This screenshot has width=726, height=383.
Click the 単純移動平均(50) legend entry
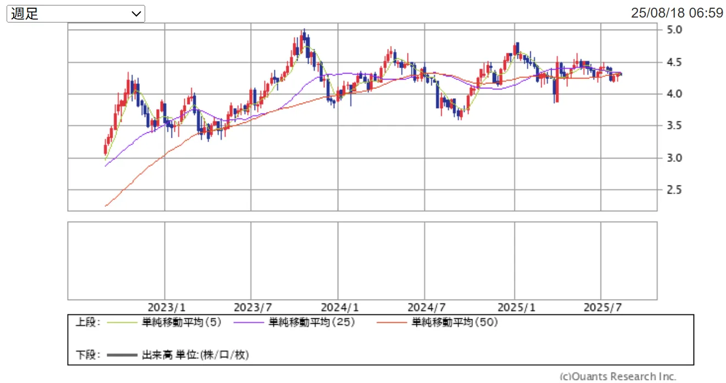(455, 323)
